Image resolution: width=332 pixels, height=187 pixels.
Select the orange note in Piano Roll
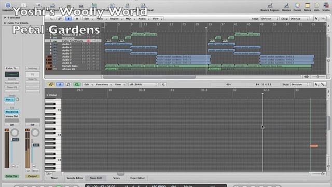314,145
